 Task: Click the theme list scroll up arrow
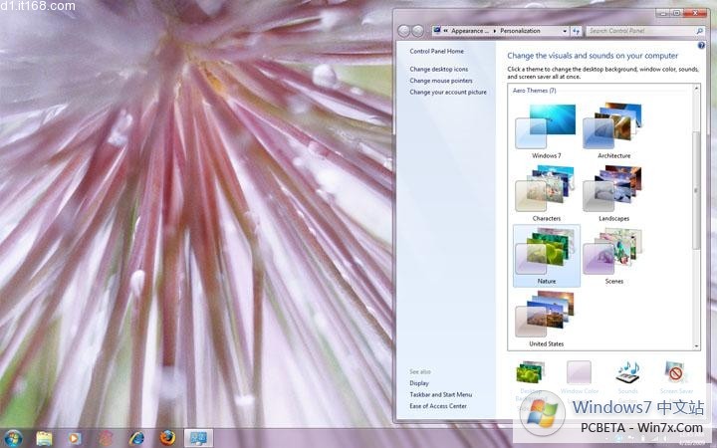(x=697, y=88)
